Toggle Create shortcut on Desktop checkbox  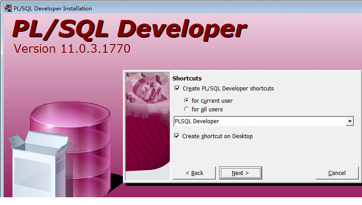[177, 136]
